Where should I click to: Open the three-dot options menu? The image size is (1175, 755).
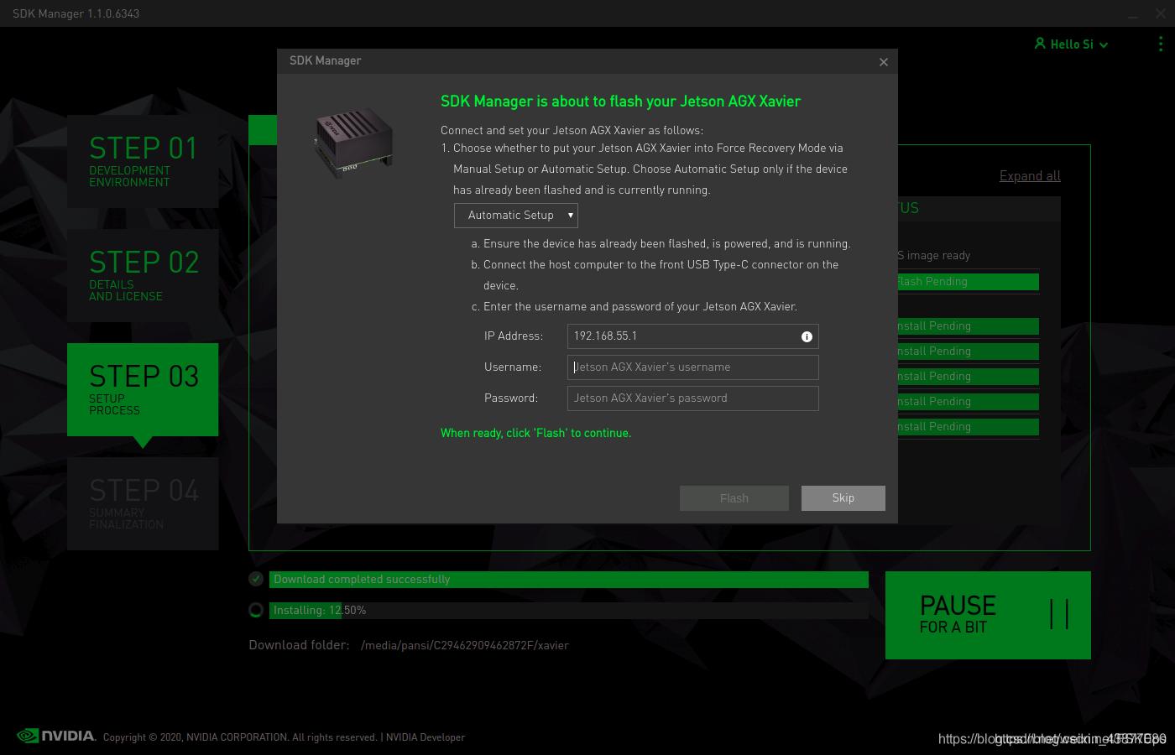point(1161,44)
